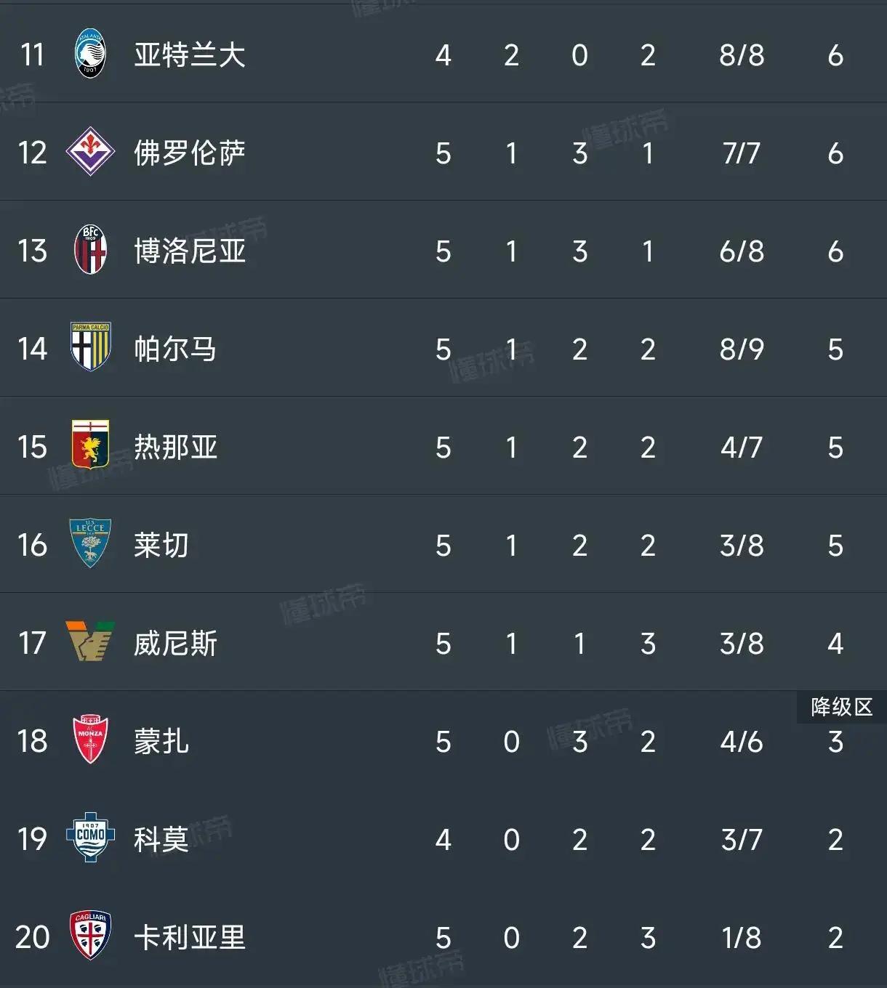This screenshot has height=988, width=887.
Task: Tap the Cagliari crest icon
Action: (x=90, y=936)
